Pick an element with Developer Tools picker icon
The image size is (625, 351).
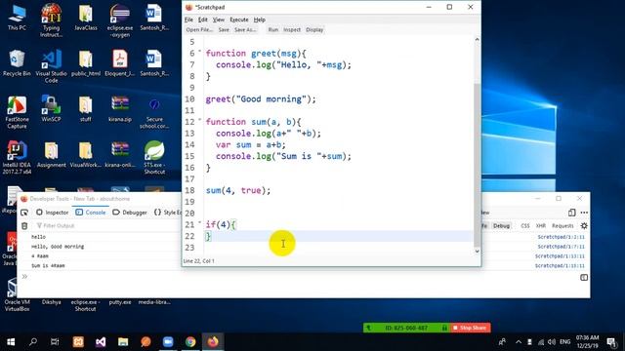(x=24, y=213)
